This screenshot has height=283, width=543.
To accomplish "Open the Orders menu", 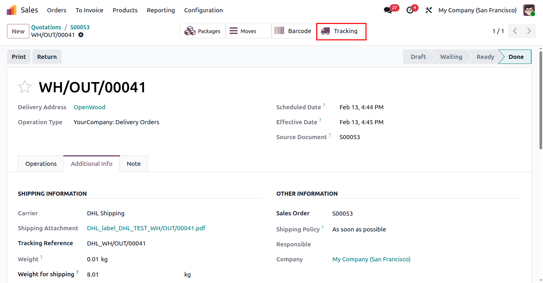I will (57, 10).
